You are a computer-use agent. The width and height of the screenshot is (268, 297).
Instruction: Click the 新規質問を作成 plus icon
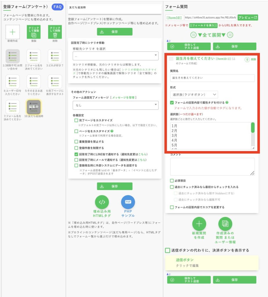199,224
